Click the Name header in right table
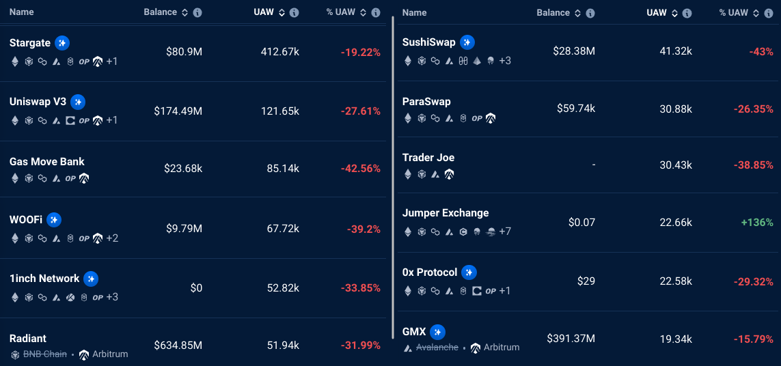 415,13
